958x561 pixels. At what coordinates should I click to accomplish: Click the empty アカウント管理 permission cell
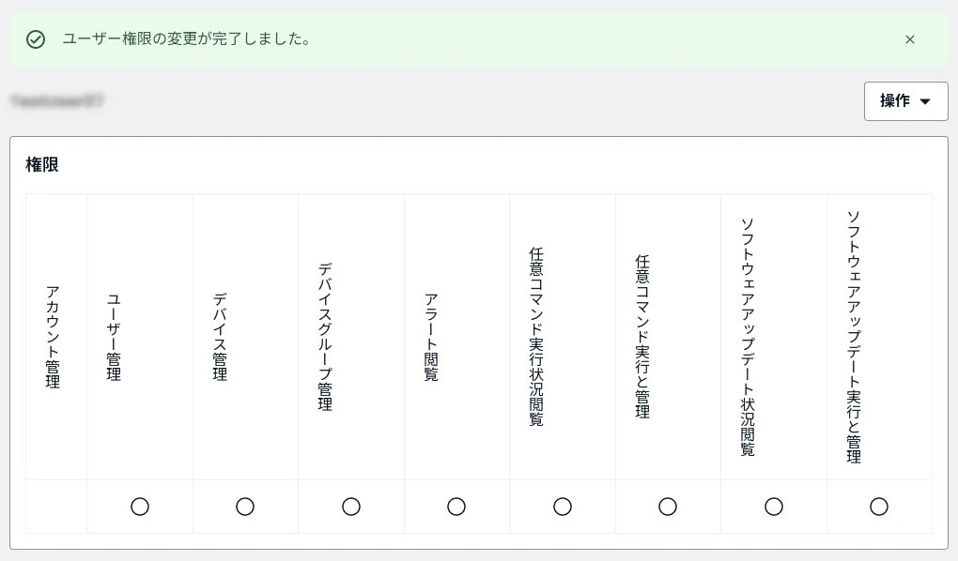tap(55, 507)
